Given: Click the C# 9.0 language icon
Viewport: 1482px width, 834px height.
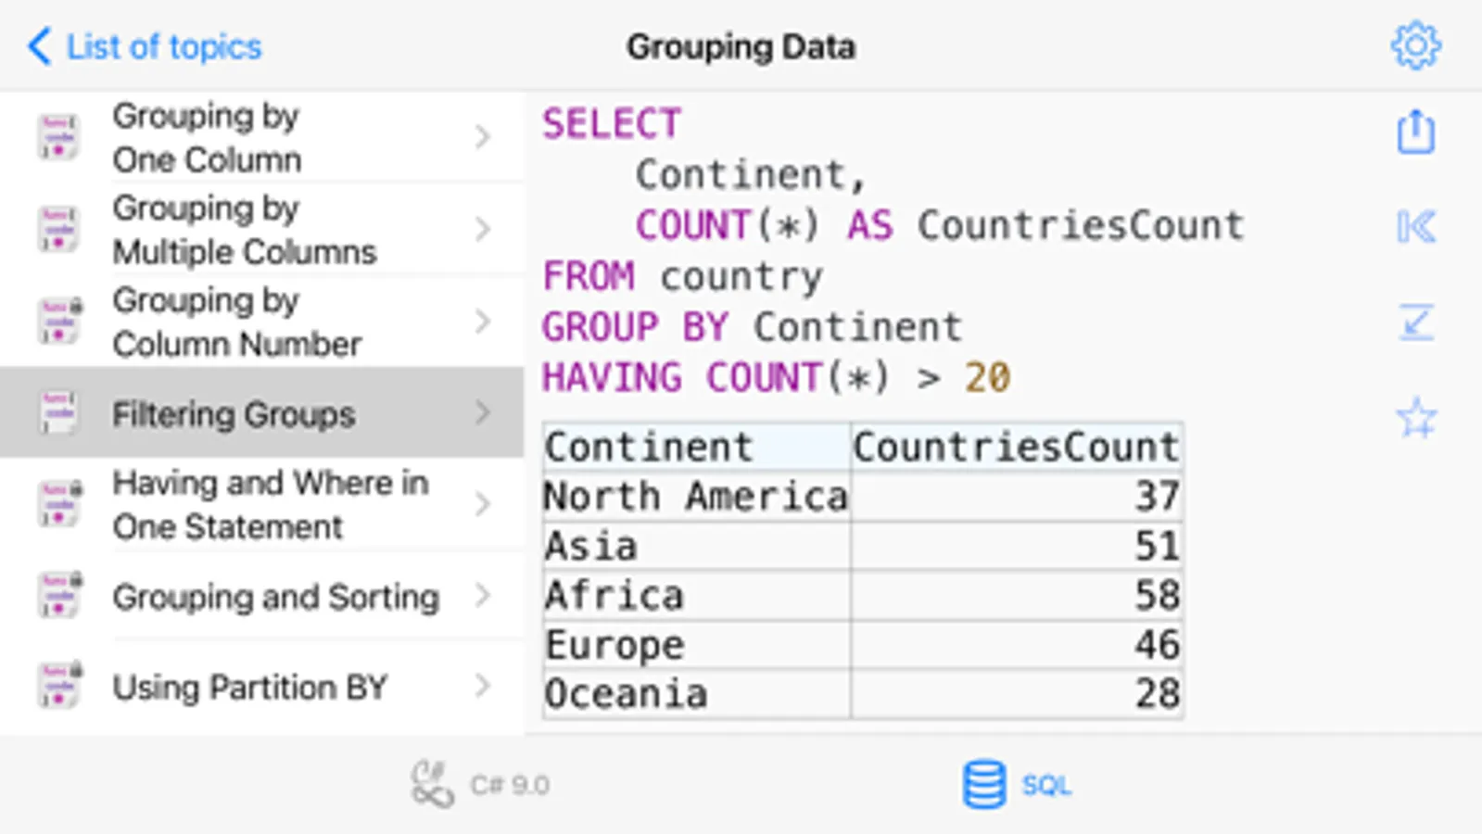Looking at the screenshot, I should (432, 785).
